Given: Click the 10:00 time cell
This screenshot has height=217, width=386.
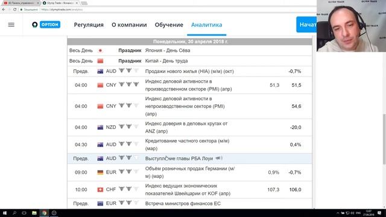Looking at the screenshot, I should click(81, 190).
